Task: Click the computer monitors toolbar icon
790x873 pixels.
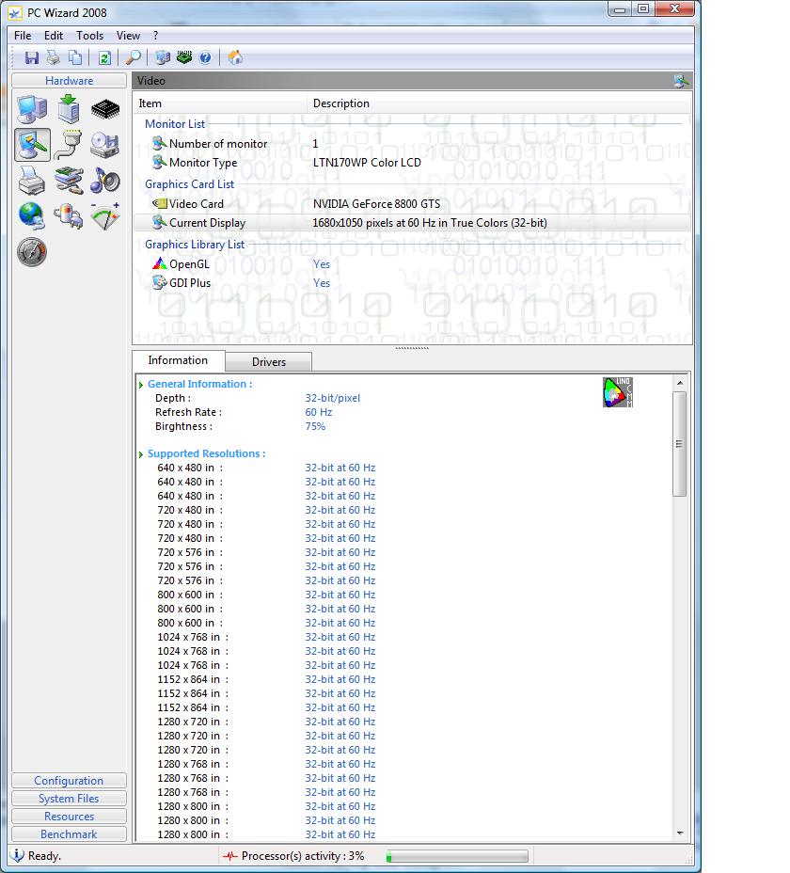Action: pyautogui.click(x=163, y=57)
